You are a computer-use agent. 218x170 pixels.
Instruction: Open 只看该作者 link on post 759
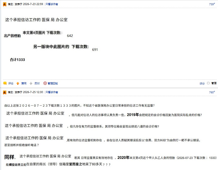(52, 4)
